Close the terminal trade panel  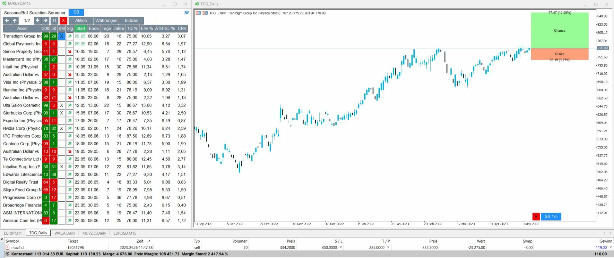(x=2, y=239)
